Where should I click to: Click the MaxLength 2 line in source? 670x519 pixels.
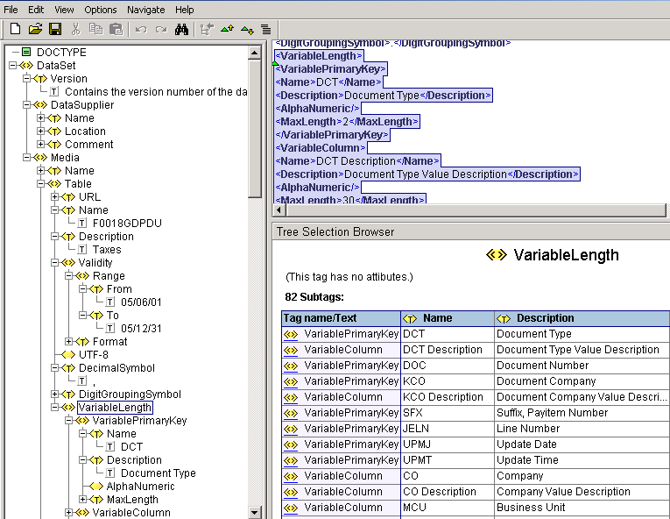347,122
